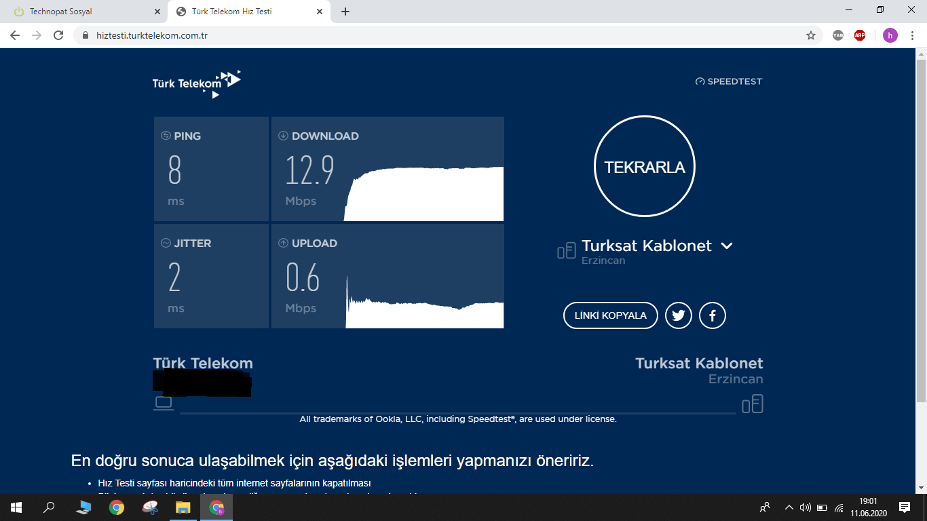Show hidden system tray icons
This screenshot has width=927, height=521.
[789, 507]
